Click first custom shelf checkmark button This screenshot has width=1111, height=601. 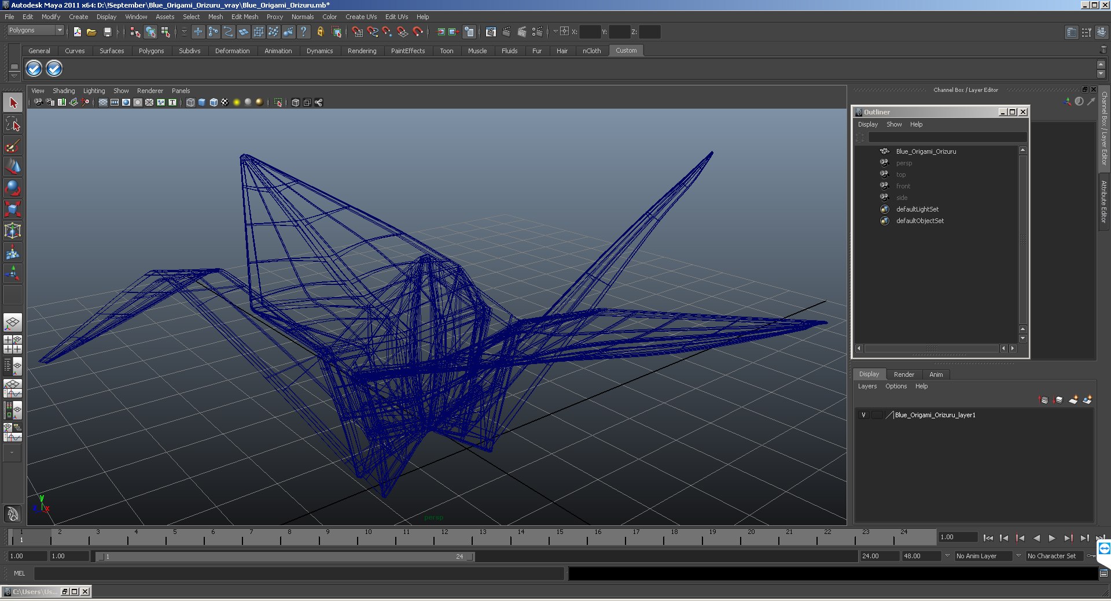point(34,69)
